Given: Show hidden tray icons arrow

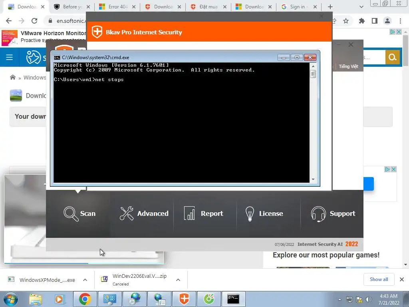Looking at the screenshot, I should coord(340,299).
